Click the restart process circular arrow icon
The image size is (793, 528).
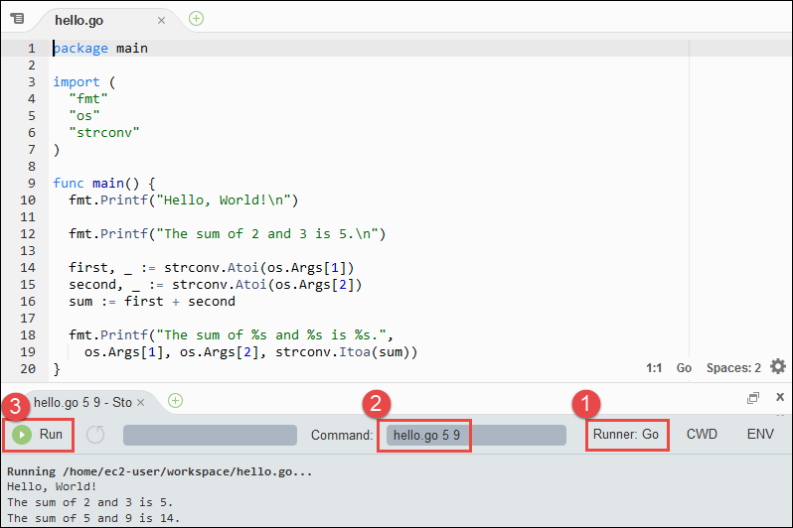tap(95, 435)
